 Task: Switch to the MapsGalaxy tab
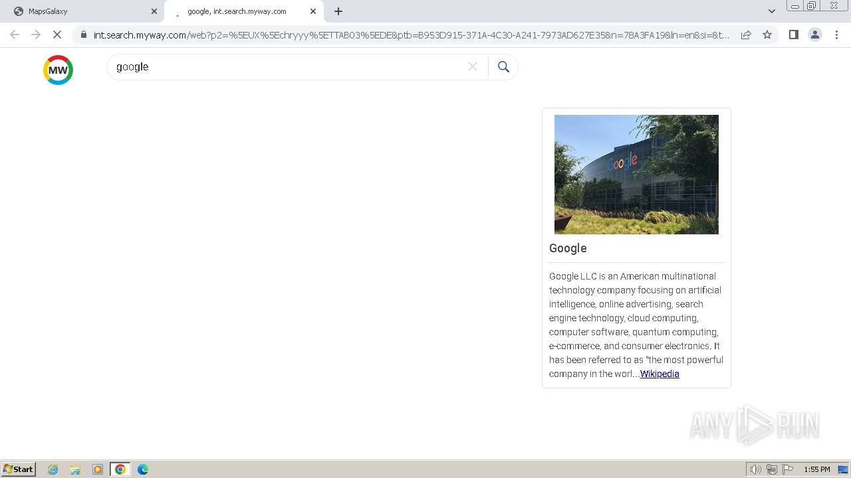(82, 11)
